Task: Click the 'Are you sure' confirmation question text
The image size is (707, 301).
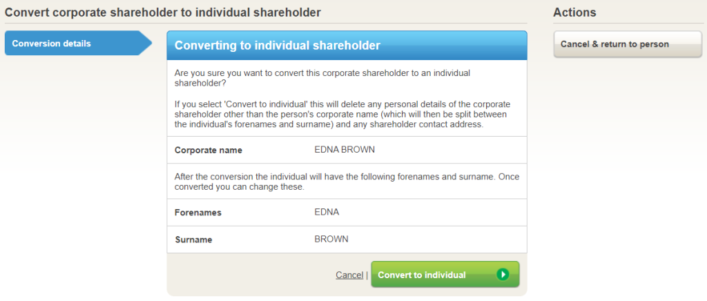Action: click(x=323, y=77)
